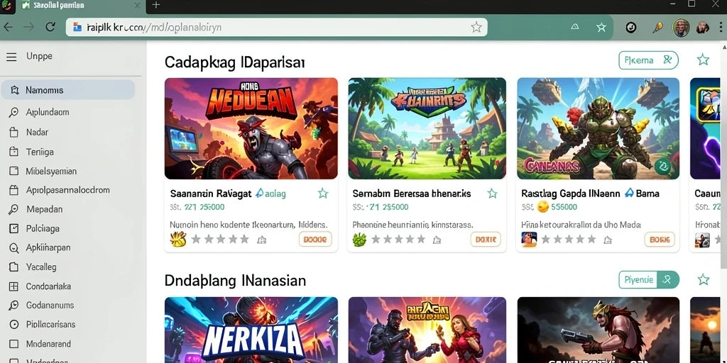
Task: Click the triangle icon in browser toolbar
Action: pos(574,27)
